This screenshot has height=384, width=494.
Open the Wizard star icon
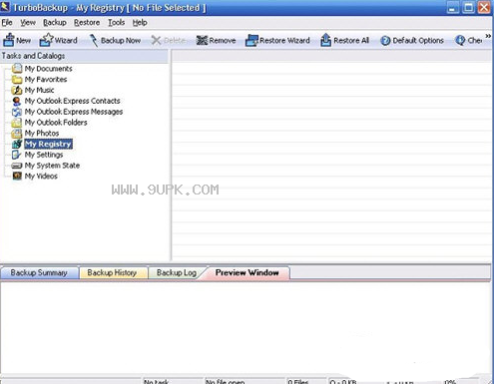click(46, 40)
